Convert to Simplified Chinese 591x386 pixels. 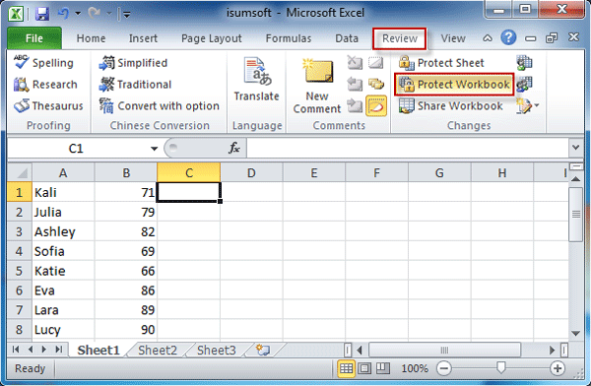[x=133, y=63]
